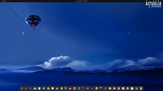Open the green-red sphere icon in dock
Image resolution: width=163 pixels, height=91 pixels.
pos(101,88)
